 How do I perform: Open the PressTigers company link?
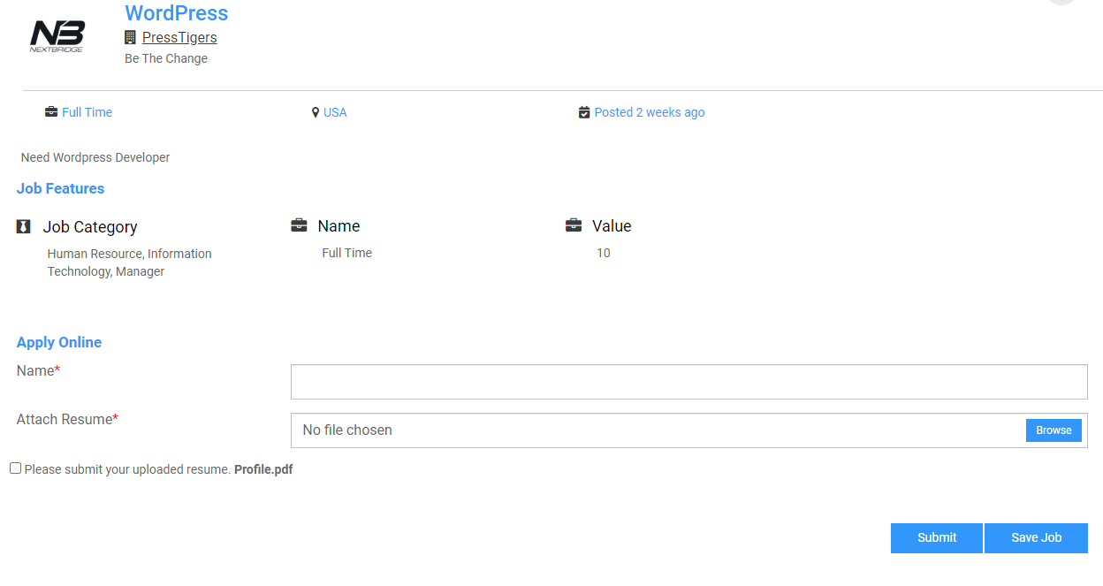179,37
